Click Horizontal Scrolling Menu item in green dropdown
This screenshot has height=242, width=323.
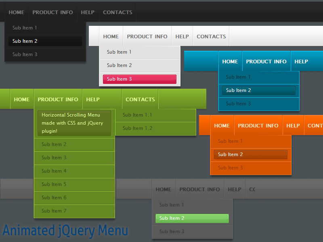coord(74,123)
